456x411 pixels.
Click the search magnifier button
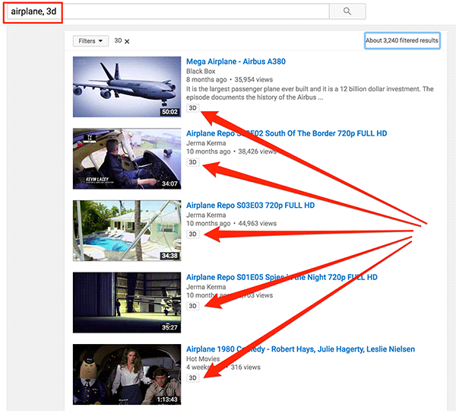click(x=347, y=11)
